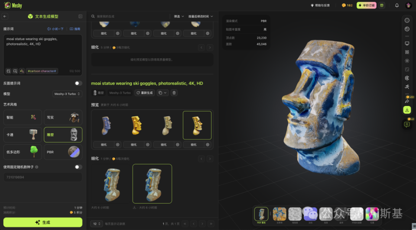Select the 雕塑 sculpture art style

coord(63,135)
